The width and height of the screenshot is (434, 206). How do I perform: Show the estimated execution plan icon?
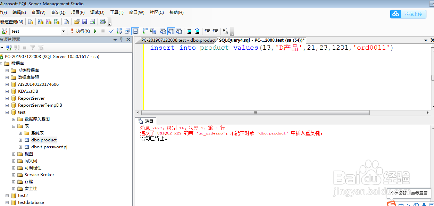pos(119,31)
